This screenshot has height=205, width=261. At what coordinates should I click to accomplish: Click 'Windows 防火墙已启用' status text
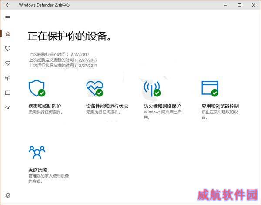coord(163,115)
